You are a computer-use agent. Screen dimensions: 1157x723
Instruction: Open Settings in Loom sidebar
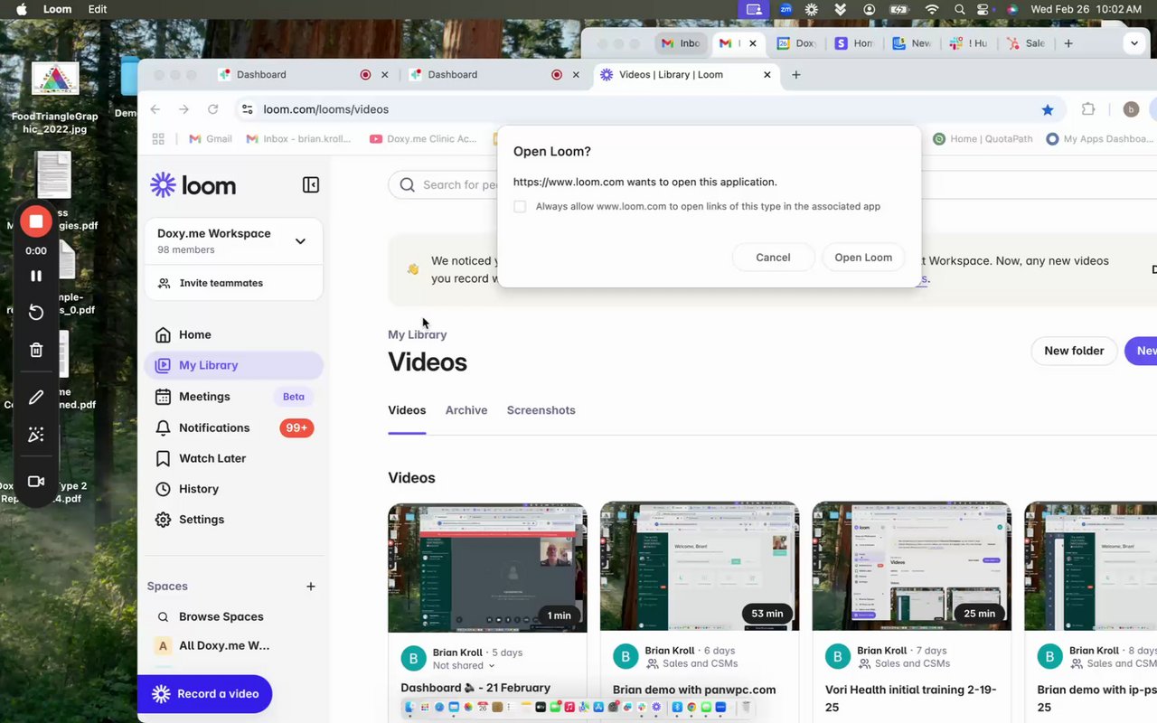[233, 520]
